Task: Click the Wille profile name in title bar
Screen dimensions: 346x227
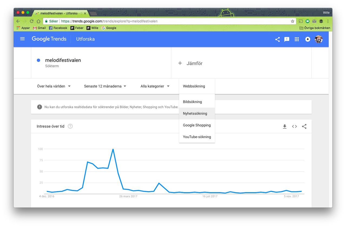Action: click(326, 12)
